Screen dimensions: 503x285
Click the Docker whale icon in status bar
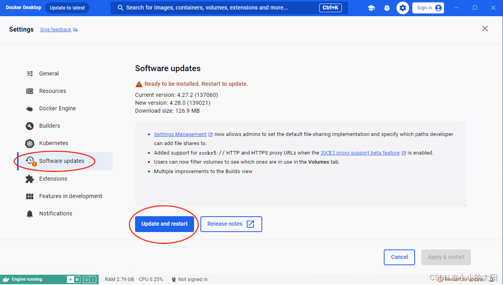pyautogui.click(x=6, y=279)
